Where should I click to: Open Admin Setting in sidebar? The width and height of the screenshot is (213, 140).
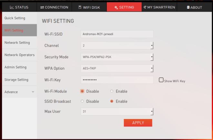[x=19, y=67]
